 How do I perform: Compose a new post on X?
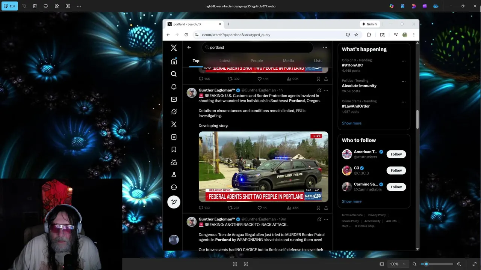tap(174, 202)
